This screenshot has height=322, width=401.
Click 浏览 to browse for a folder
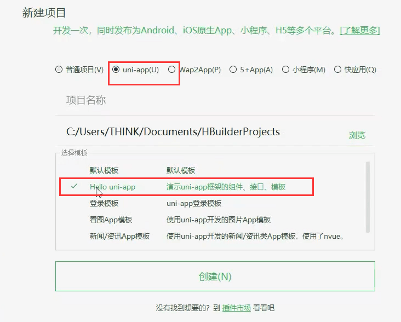pos(357,135)
